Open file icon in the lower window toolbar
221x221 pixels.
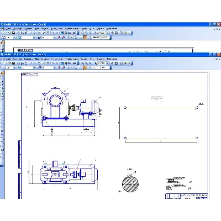pyautogui.click(x=10, y=63)
